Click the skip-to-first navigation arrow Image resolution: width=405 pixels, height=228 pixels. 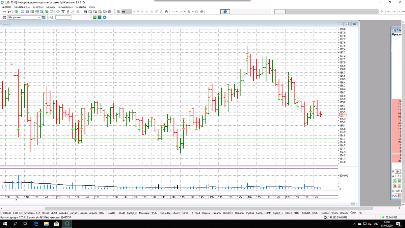pos(389,11)
